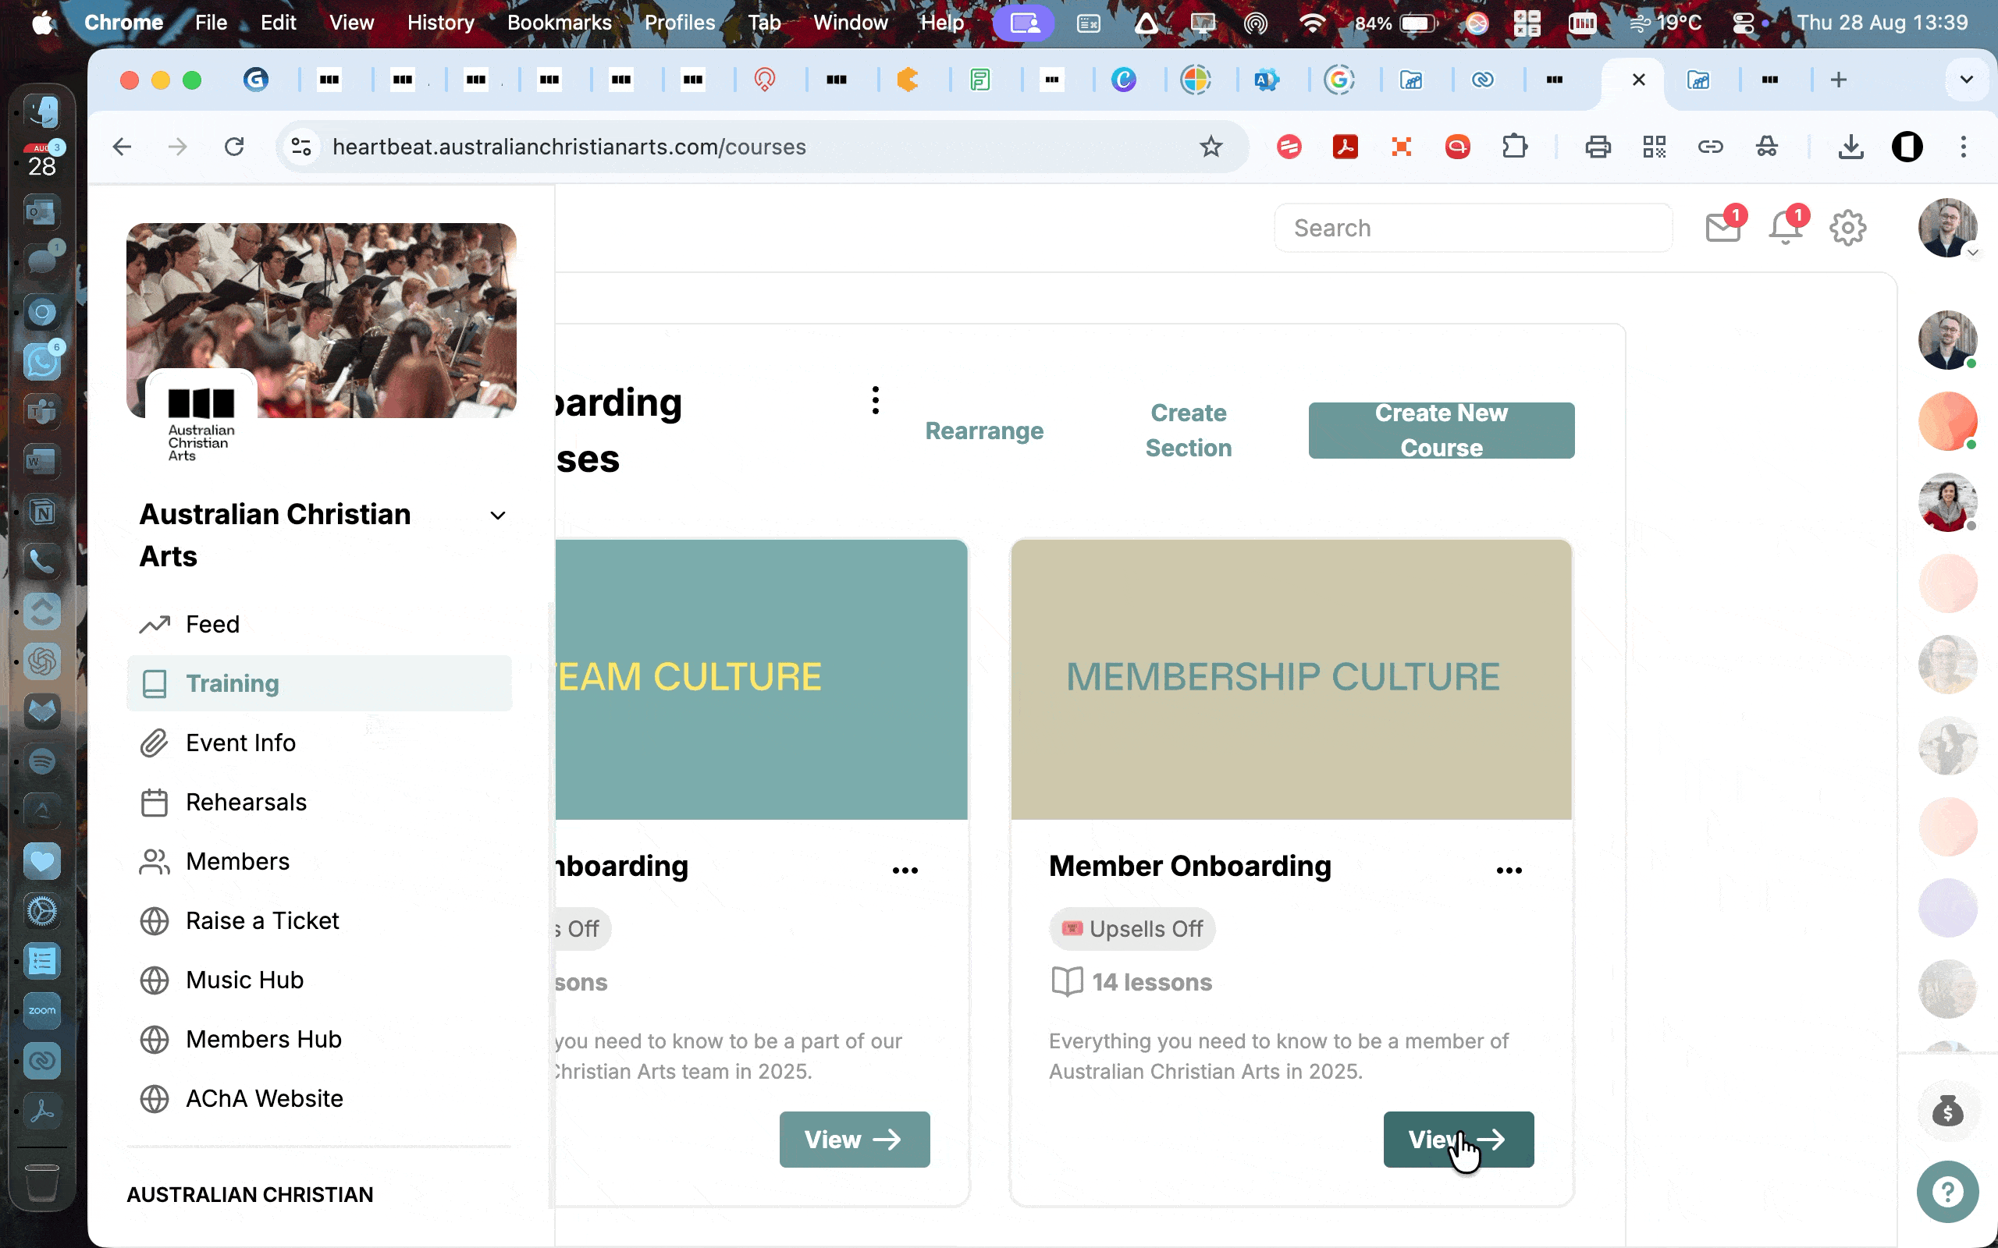Open the settings gear icon
The width and height of the screenshot is (1998, 1248).
tap(1847, 228)
